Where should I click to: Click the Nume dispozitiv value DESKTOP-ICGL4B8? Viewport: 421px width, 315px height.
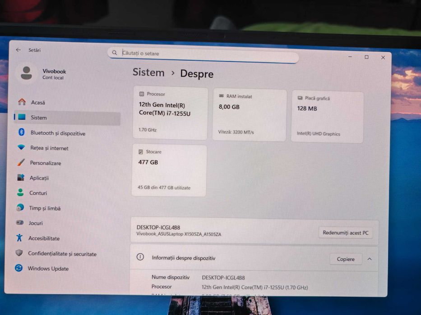coord(223,278)
